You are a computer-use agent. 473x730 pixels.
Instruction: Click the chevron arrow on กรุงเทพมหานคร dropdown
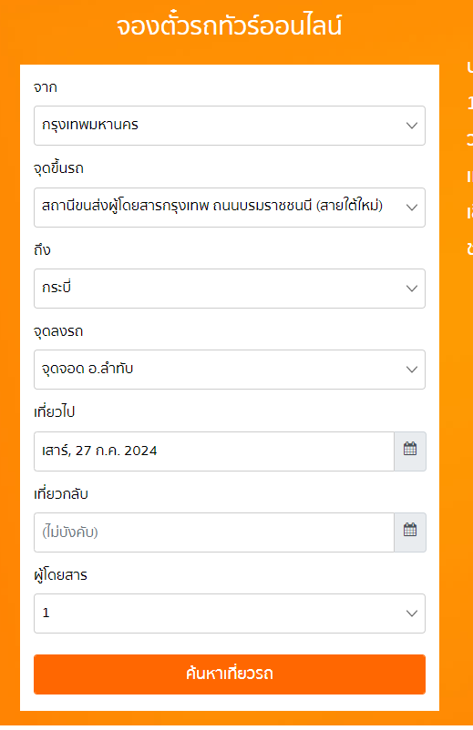(x=412, y=126)
